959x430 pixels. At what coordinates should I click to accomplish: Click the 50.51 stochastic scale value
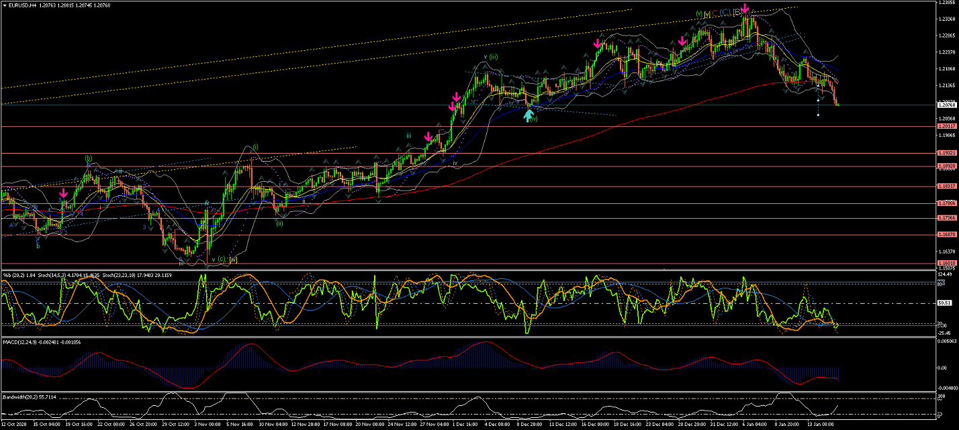coord(945,303)
